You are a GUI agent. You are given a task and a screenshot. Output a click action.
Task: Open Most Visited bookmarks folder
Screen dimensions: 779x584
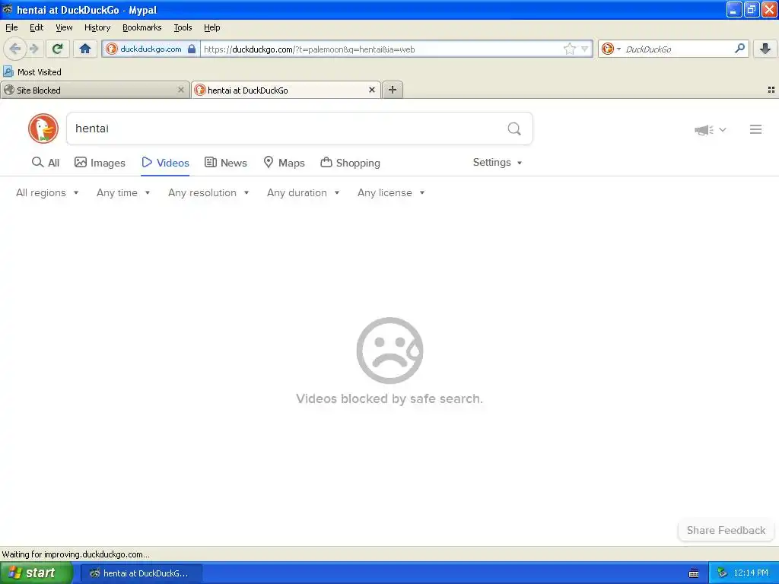[32, 72]
